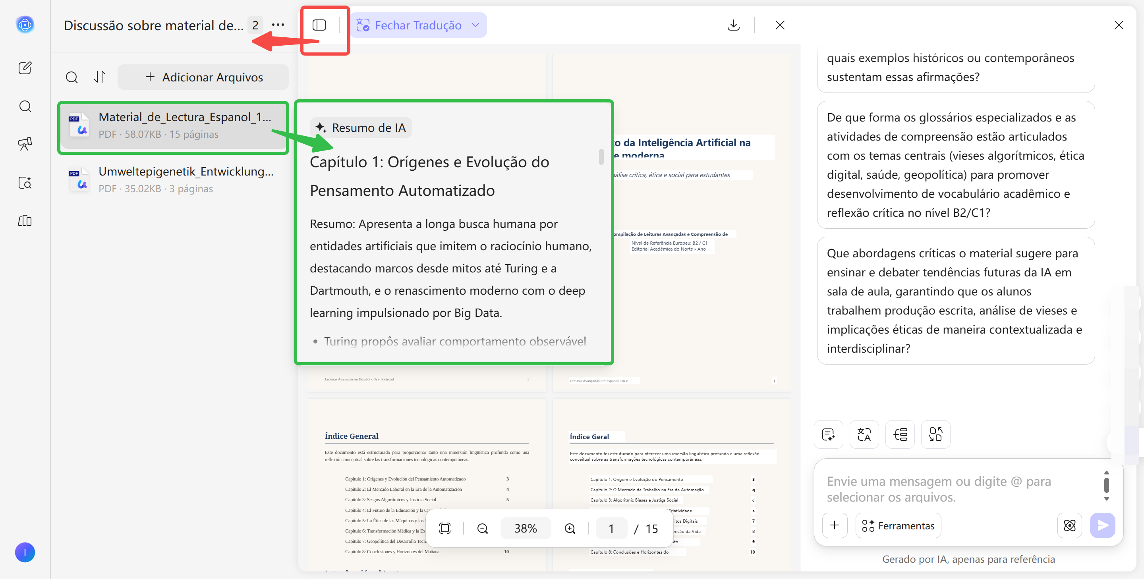Select the question about abordagens críticas
This screenshot has height=579, width=1144.
(956, 301)
